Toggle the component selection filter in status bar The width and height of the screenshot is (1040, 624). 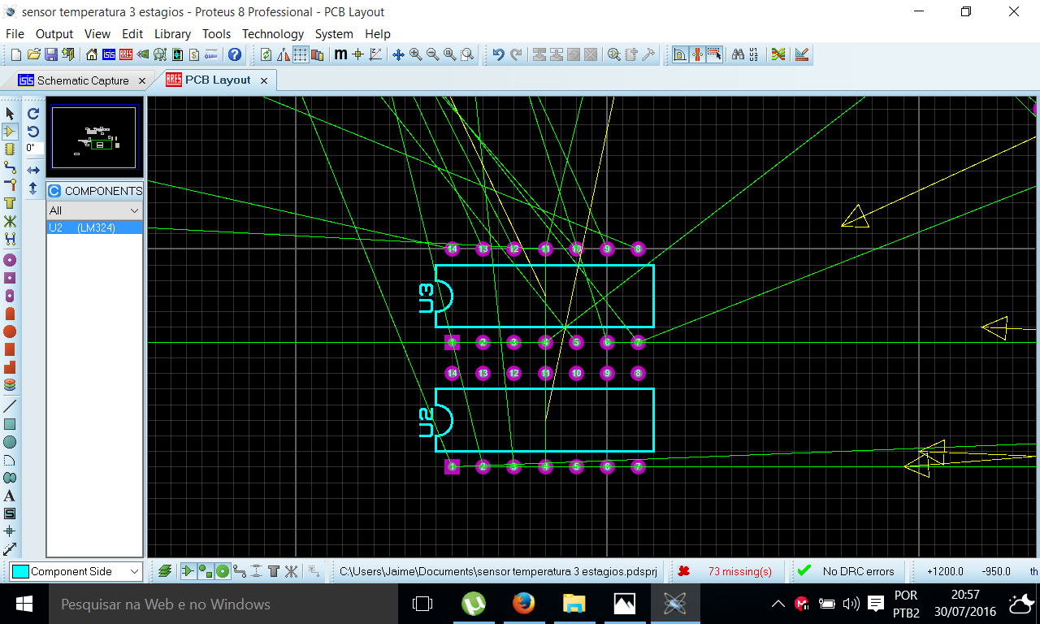coord(188,571)
